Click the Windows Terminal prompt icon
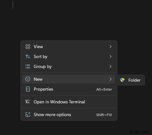Screen dimensions: 152x135 pyautogui.click(x=28, y=102)
